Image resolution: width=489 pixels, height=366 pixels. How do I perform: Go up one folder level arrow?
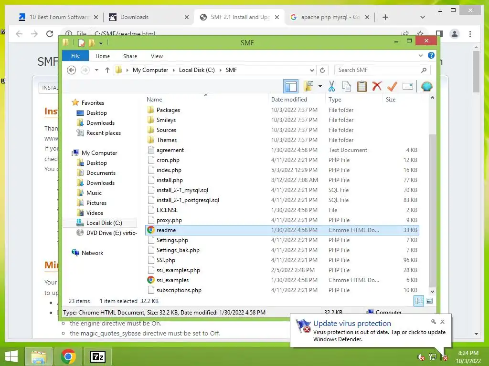click(107, 70)
